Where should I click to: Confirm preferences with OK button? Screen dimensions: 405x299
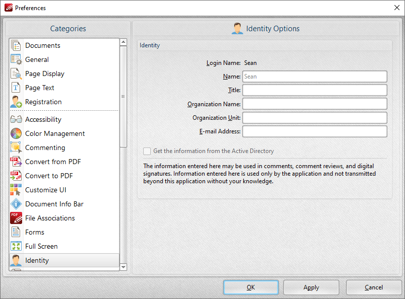(251, 287)
